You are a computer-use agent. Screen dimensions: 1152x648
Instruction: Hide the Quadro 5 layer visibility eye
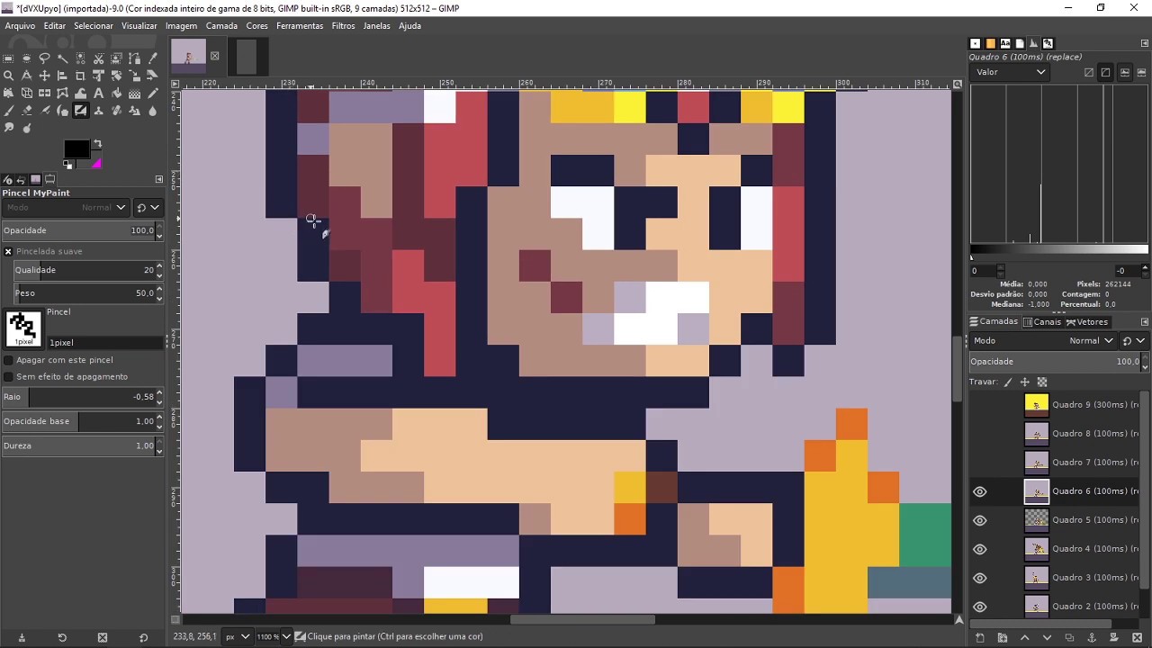(x=980, y=520)
